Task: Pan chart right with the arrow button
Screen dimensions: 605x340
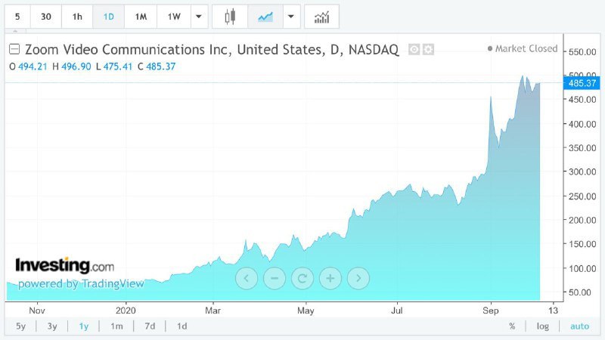Action: coord(358,278)
